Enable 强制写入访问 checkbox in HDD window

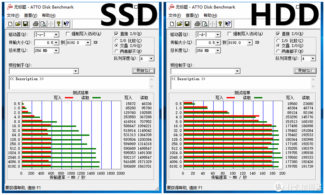coord(229,34)
